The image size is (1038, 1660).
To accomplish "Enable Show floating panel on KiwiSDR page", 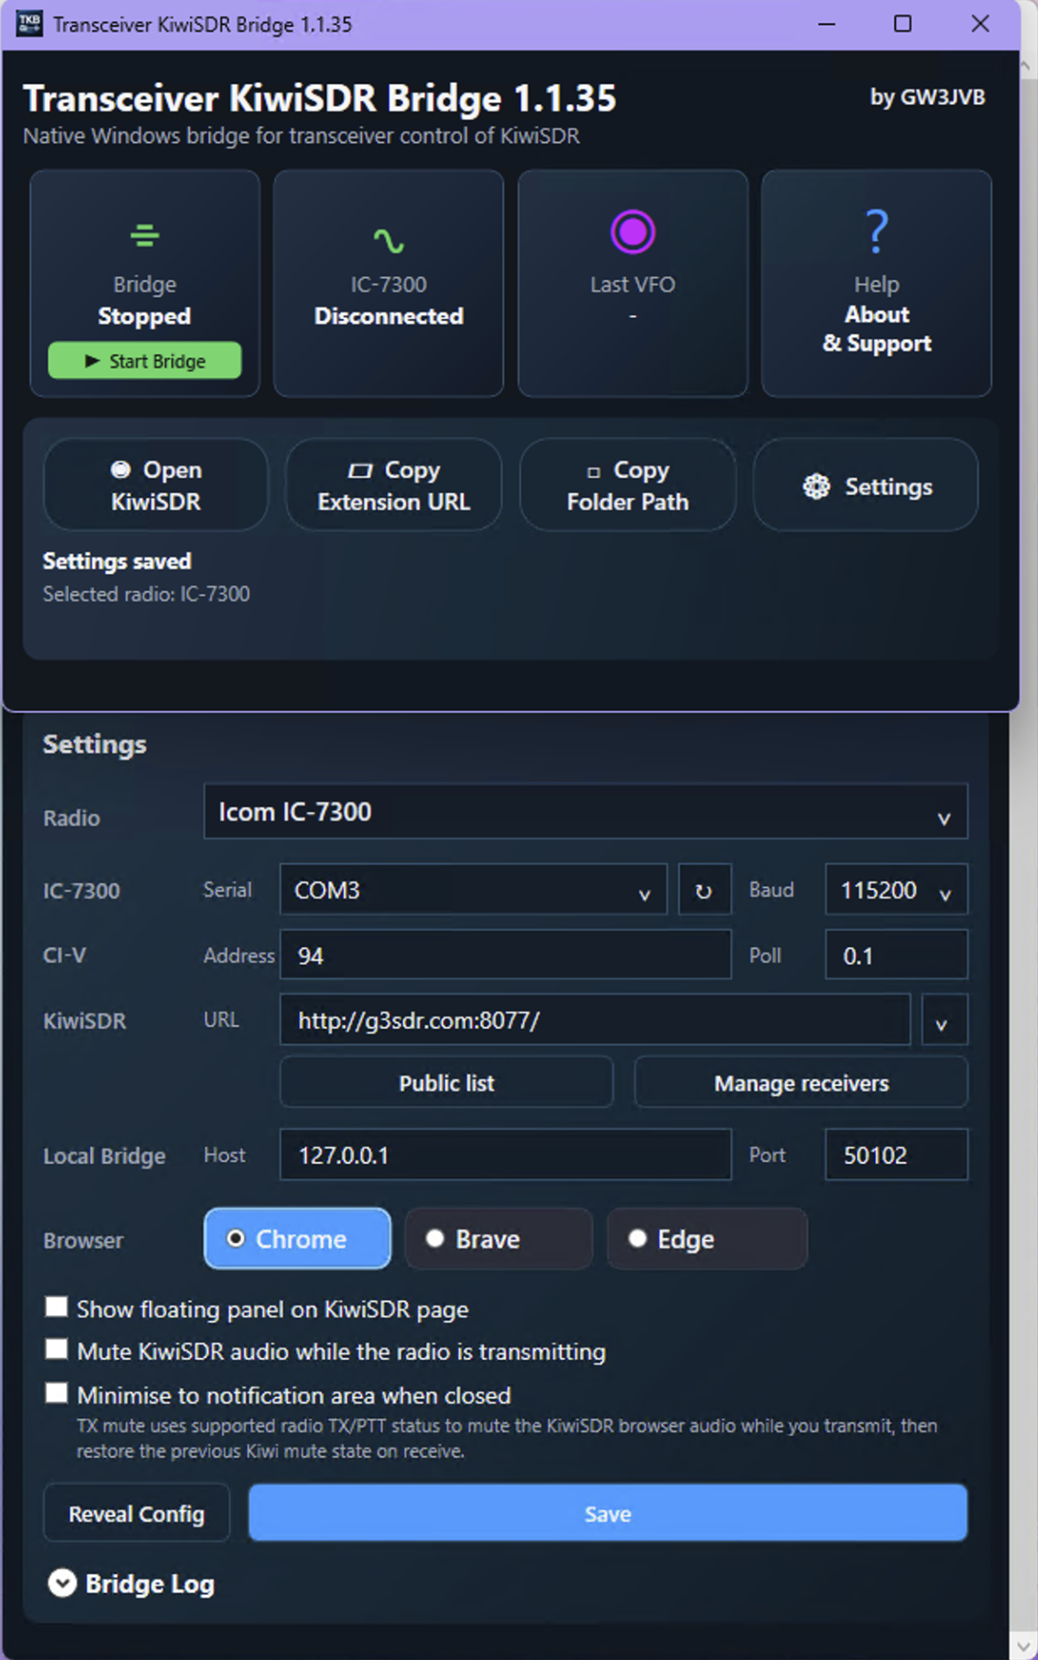I will [56, 1307].
